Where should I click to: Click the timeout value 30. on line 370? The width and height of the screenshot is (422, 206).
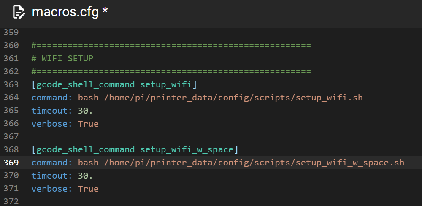tap(86, 176)
